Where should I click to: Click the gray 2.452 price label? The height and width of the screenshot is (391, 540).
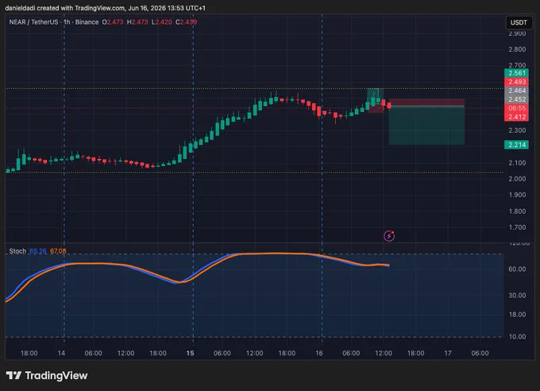(x=517, y=99)
